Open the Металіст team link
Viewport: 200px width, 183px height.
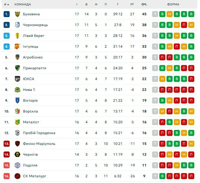click(31, 122)
